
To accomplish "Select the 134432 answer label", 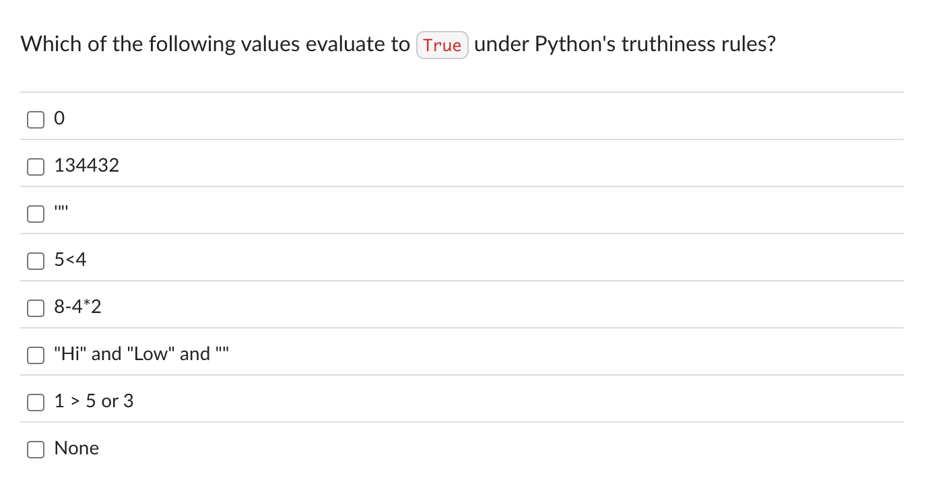I will pyautogui.click(x=86, y=165).
